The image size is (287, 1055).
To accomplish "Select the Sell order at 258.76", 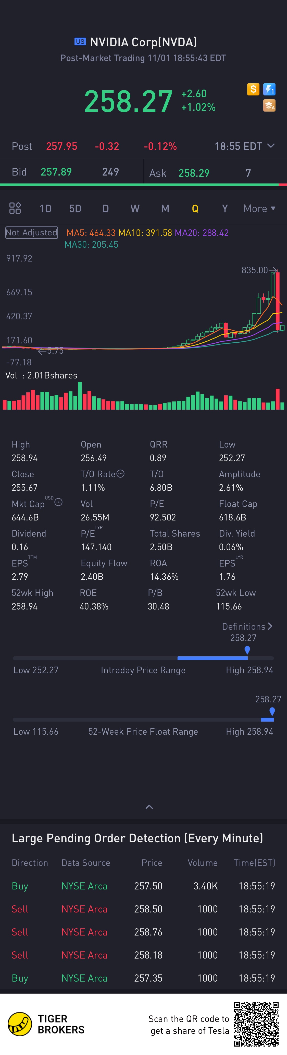I will click(x=143, y=932).
